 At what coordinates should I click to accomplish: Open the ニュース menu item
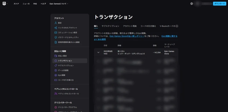pyautogui.click(x=26, y=4)
